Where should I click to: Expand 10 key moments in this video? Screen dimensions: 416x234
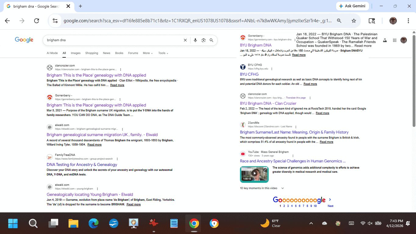(262, 188)
